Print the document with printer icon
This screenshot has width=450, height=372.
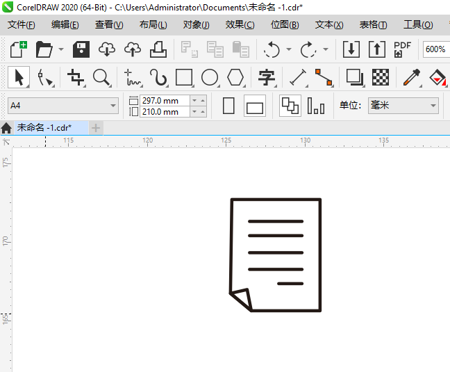click(x=158, y=49)
